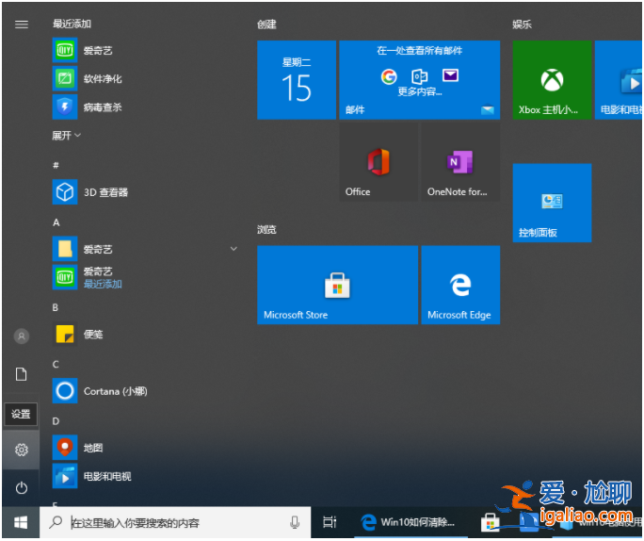
Task: Click the Power button icon
Action: coord(22,488)
